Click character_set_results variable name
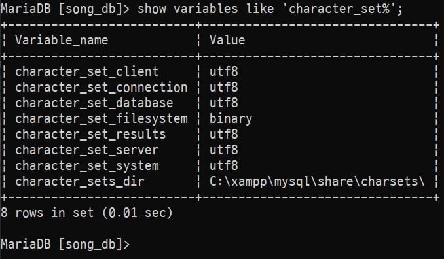The width and height of the screenshot is (444, 259). click(x=90, y=135)
